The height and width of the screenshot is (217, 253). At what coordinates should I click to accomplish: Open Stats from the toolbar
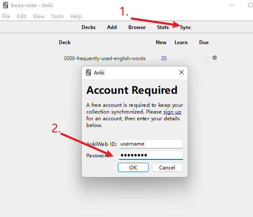pyautogui.click(x=163, y=27)
